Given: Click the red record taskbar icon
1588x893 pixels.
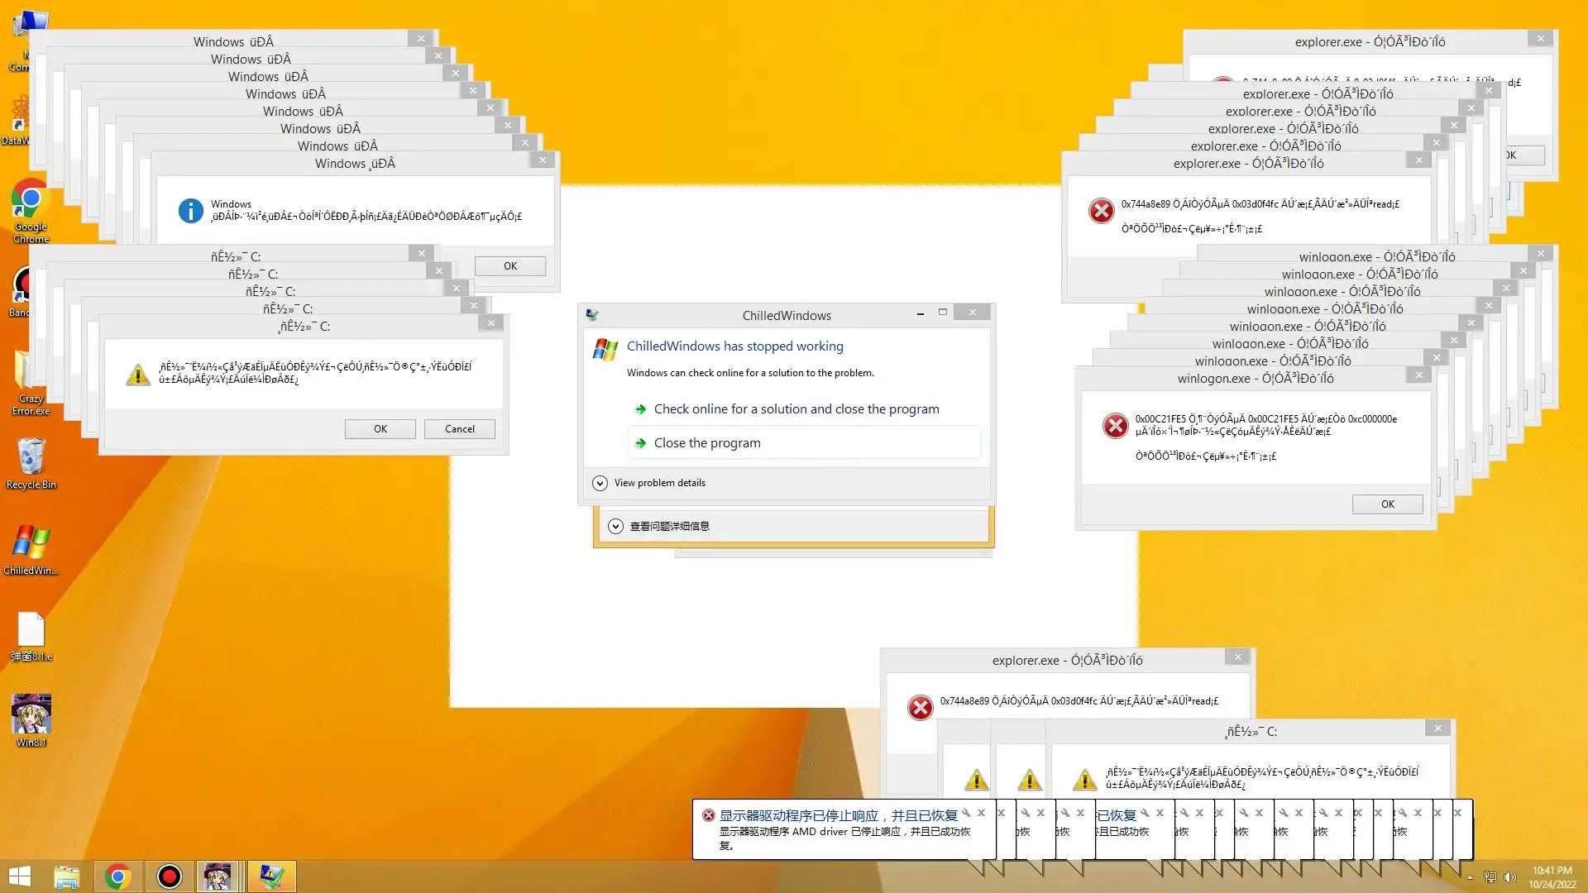Looking at the screenshot, I should click(x=169, y=876).
